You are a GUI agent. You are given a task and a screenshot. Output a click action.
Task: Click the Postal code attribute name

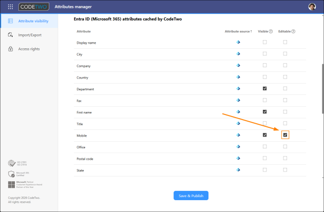85,159
